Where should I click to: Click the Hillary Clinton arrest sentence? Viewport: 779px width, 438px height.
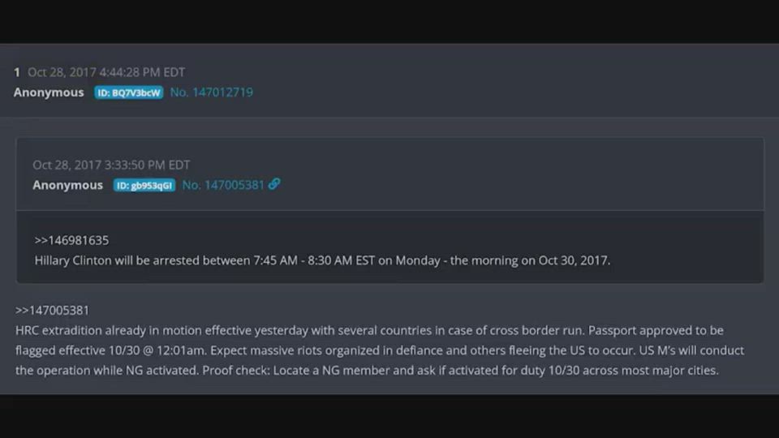322,260
